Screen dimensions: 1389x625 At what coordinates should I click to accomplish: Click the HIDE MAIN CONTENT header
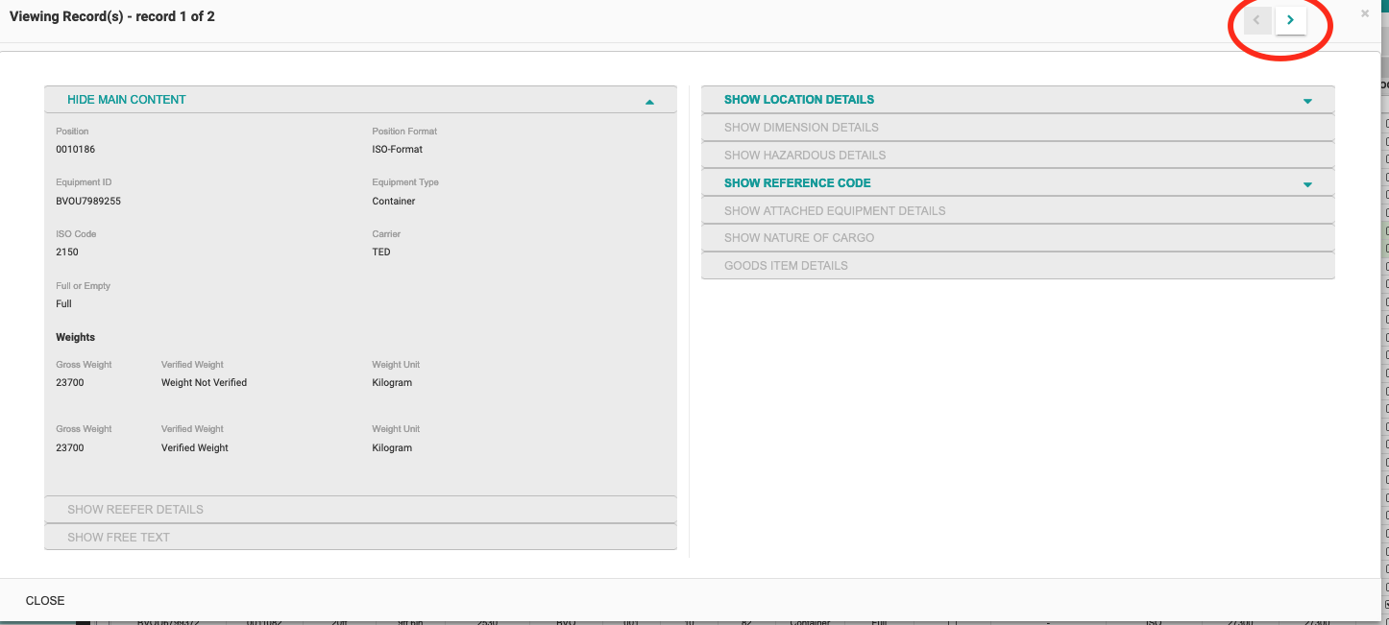(127, 100)
